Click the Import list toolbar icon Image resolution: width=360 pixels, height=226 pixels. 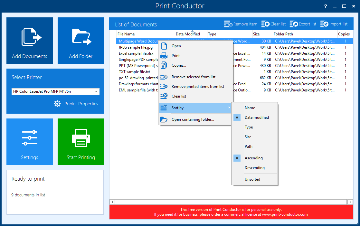(x=324, y=24)
